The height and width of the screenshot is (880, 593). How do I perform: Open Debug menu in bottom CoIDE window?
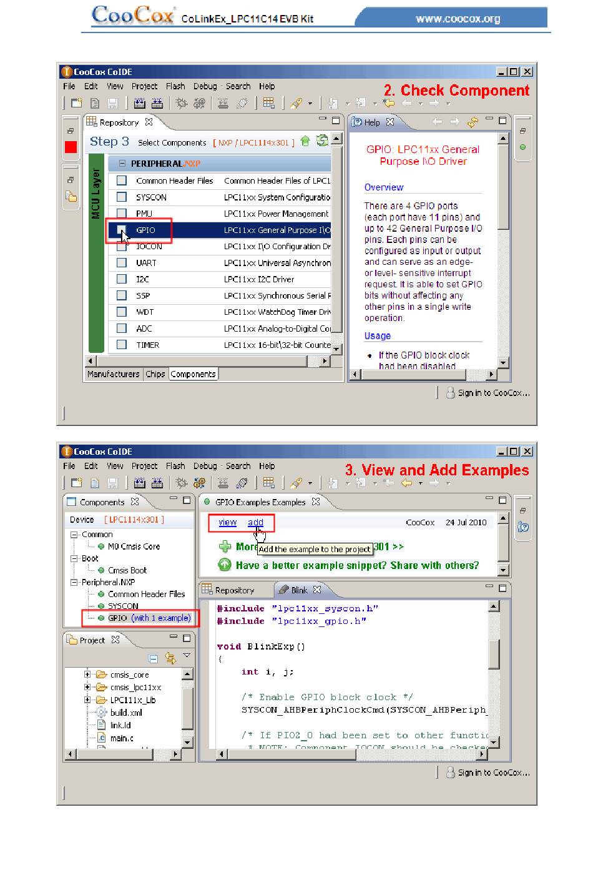pyautogui.click(x=205, y=466)
